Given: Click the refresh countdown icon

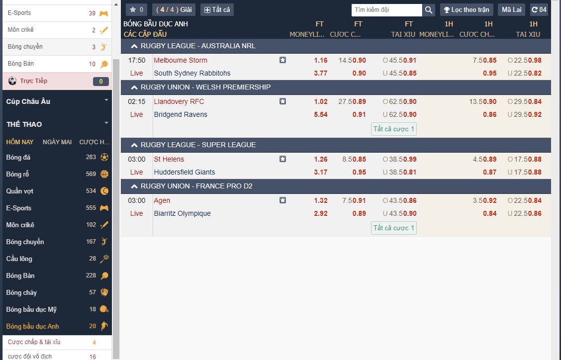Looking at the screenshot, I should pyautogui.click(x=535, y=10).
